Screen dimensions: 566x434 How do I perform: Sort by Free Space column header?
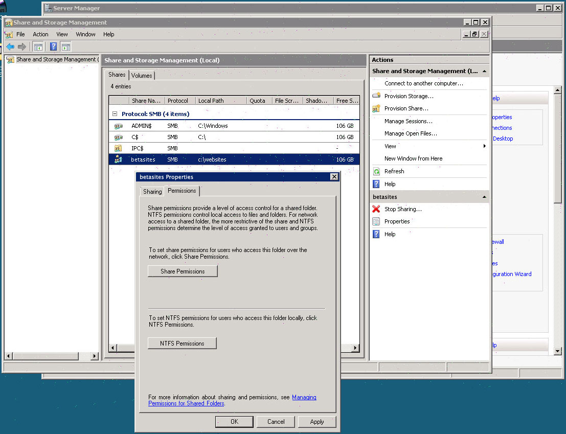[347, 101]
